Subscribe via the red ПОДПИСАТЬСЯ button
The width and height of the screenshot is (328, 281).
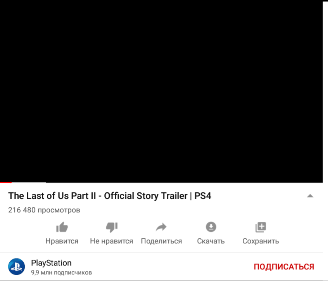coord(284,267)
